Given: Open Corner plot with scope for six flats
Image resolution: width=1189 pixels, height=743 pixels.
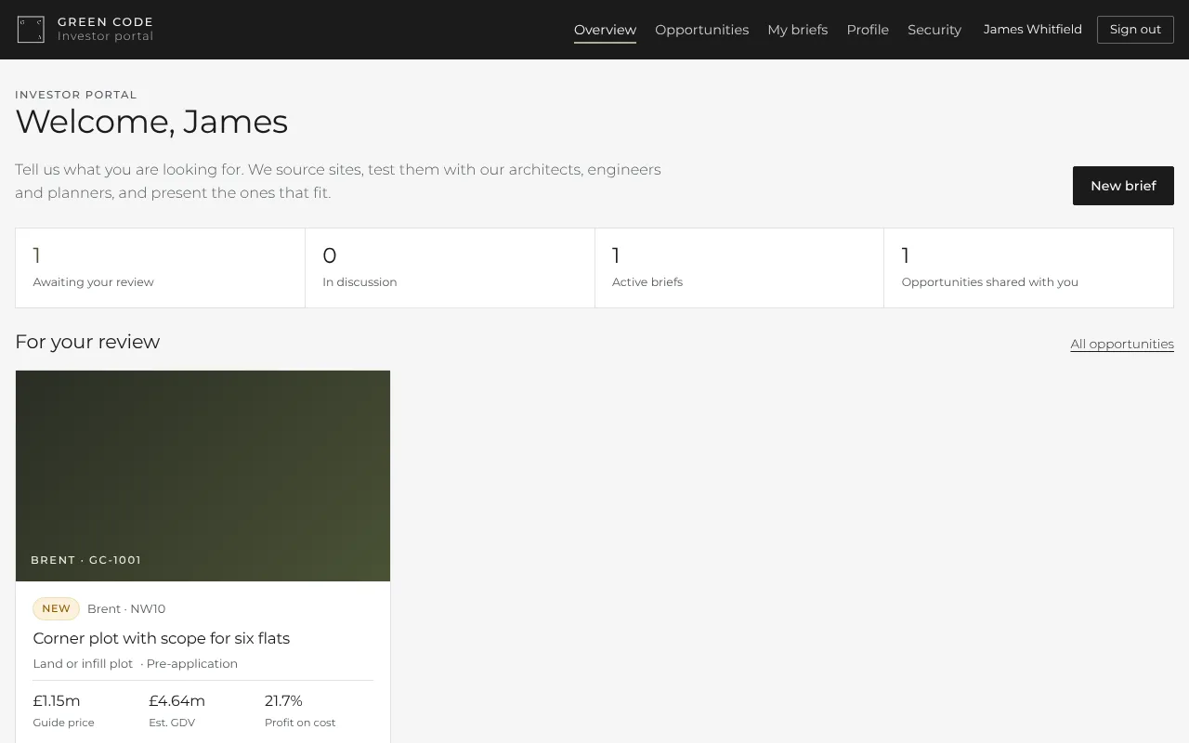Looking at the screenshot, I should click(x=162, y=638).
